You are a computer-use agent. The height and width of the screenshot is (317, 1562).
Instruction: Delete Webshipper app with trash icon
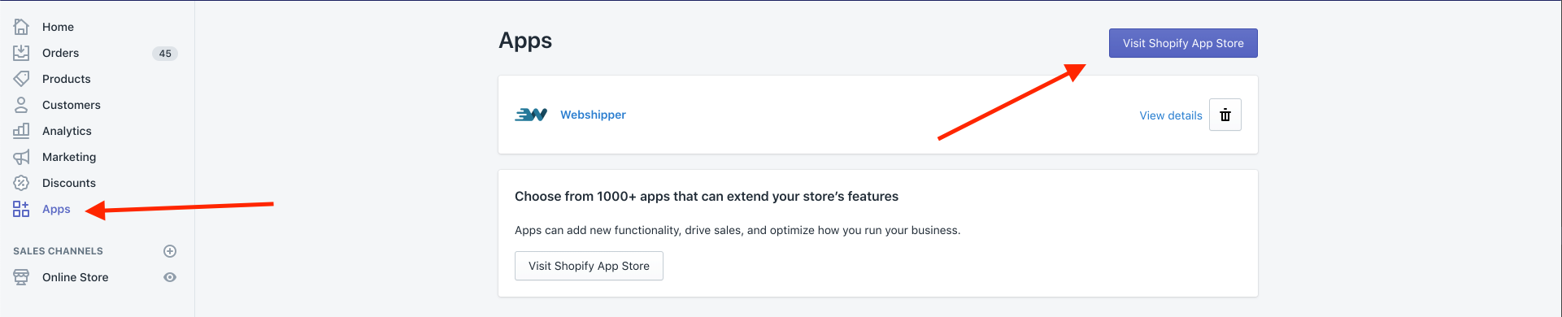1225,115
